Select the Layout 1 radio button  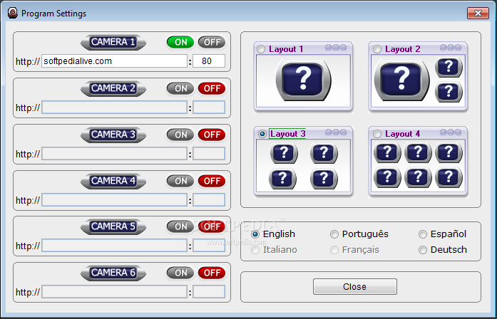pos(261,49)
